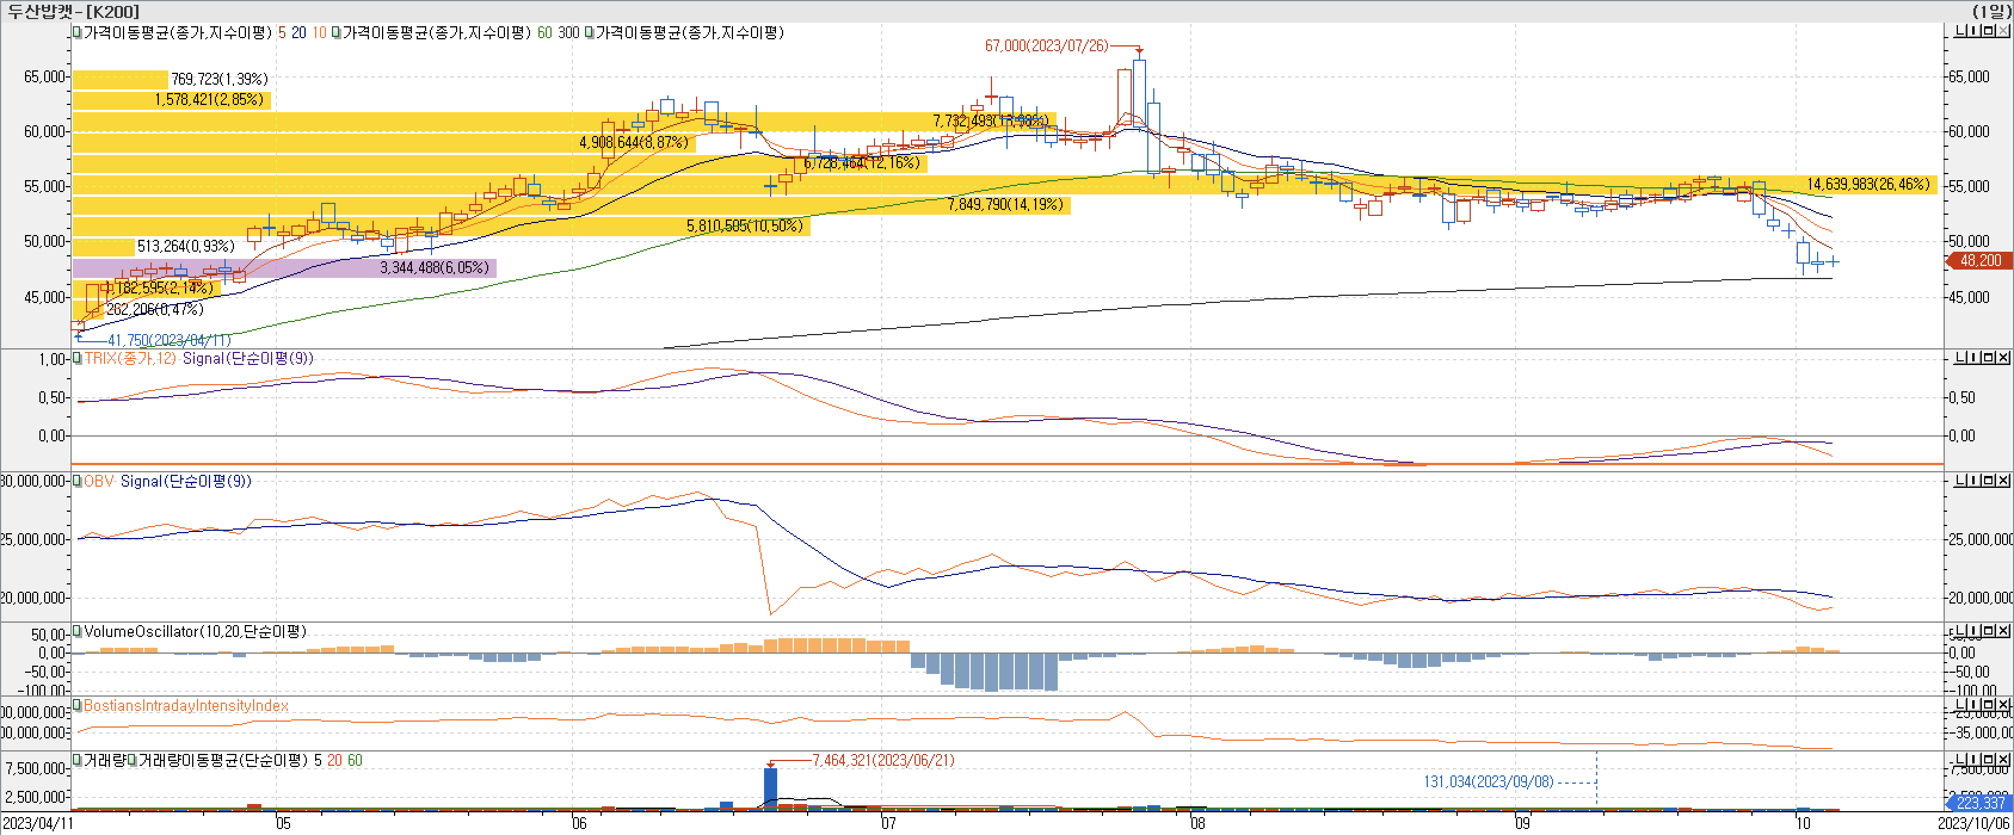Click vertical bar icon in TRIX panel

click(1973, 358)
